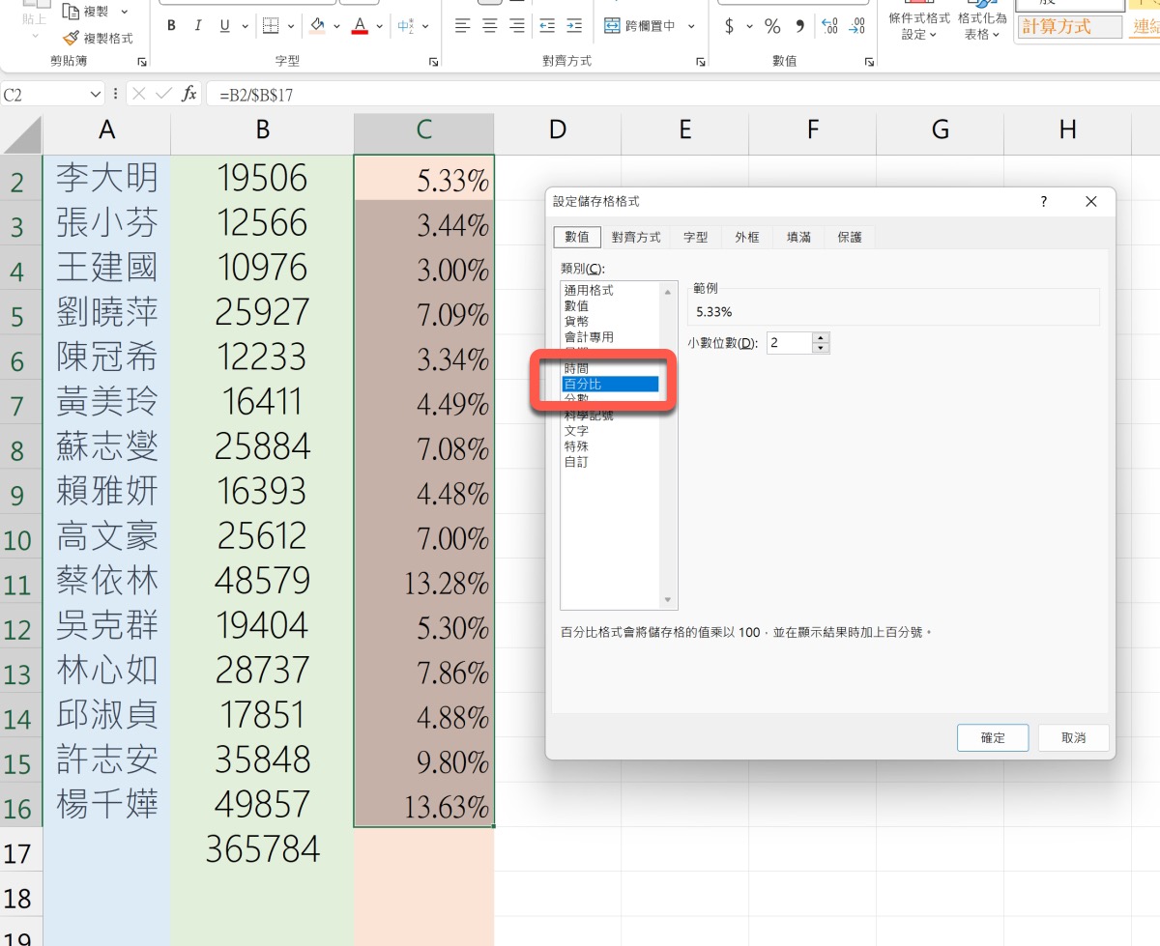Toggle bold formatting in the ribbon
Screen dimensions: 1160x946
pyautogui.click(x=171, y=26)
